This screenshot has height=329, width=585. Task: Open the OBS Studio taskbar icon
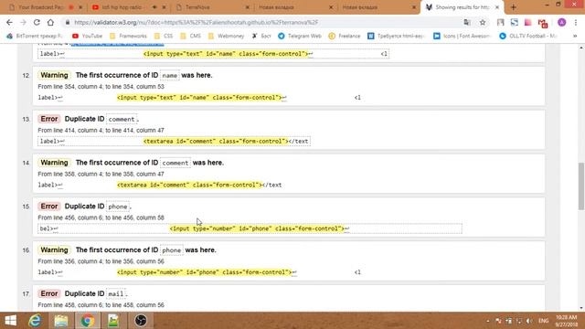point(140,321)
